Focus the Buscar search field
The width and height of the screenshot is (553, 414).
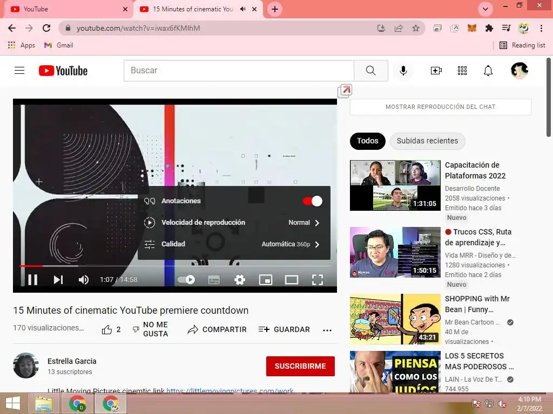pos(239,71)
